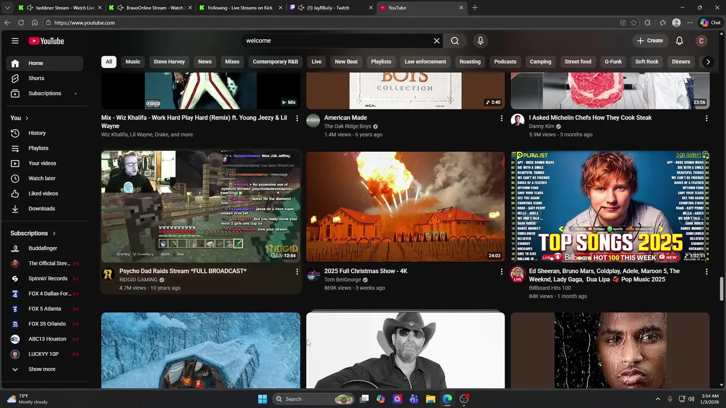726x408 pixels.
Task: Open Microsoft Edge from the taskbar
Action: click(447, 399)
